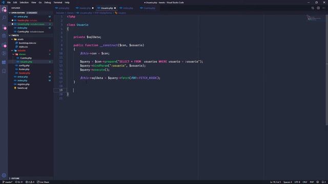Click the synchronize changes icon in status bar
328x184 pixels.
19,182
